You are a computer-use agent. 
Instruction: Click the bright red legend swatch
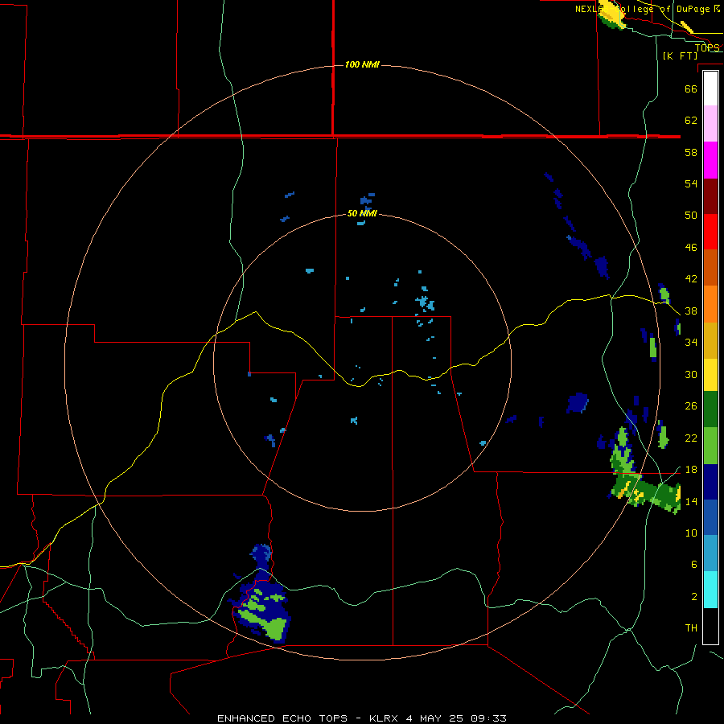(710, 232)
